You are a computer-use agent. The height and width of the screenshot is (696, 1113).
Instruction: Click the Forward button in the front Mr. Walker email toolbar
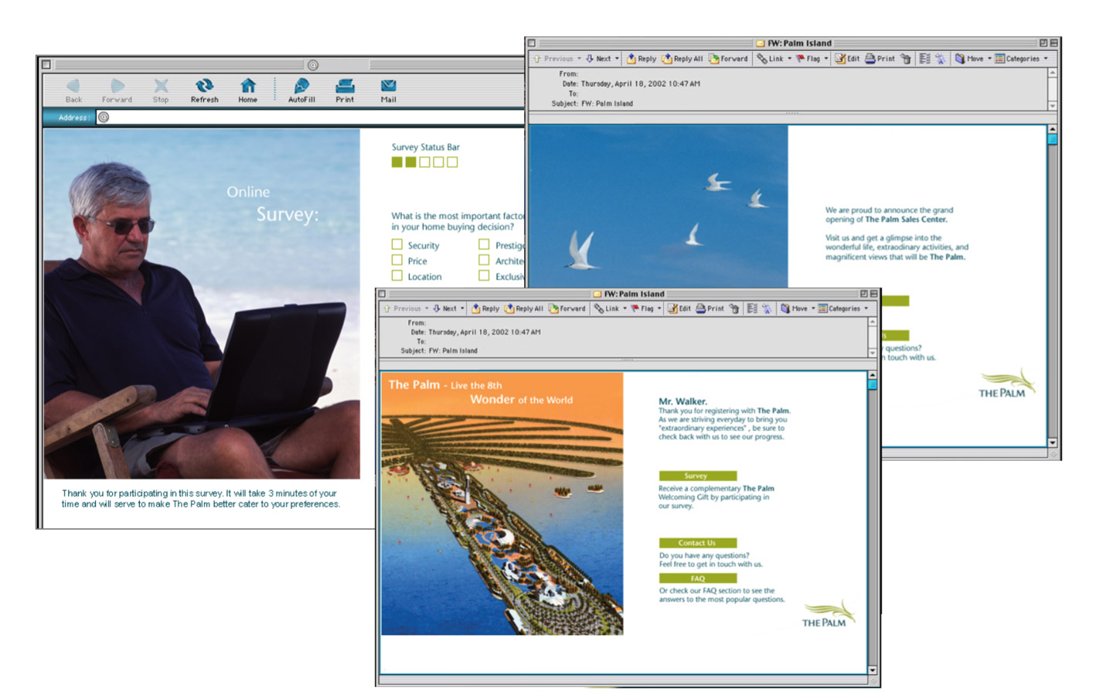[x=567, y=309]
